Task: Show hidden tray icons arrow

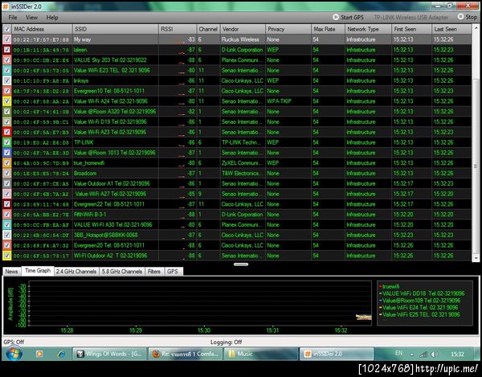Action: point(412,354)
